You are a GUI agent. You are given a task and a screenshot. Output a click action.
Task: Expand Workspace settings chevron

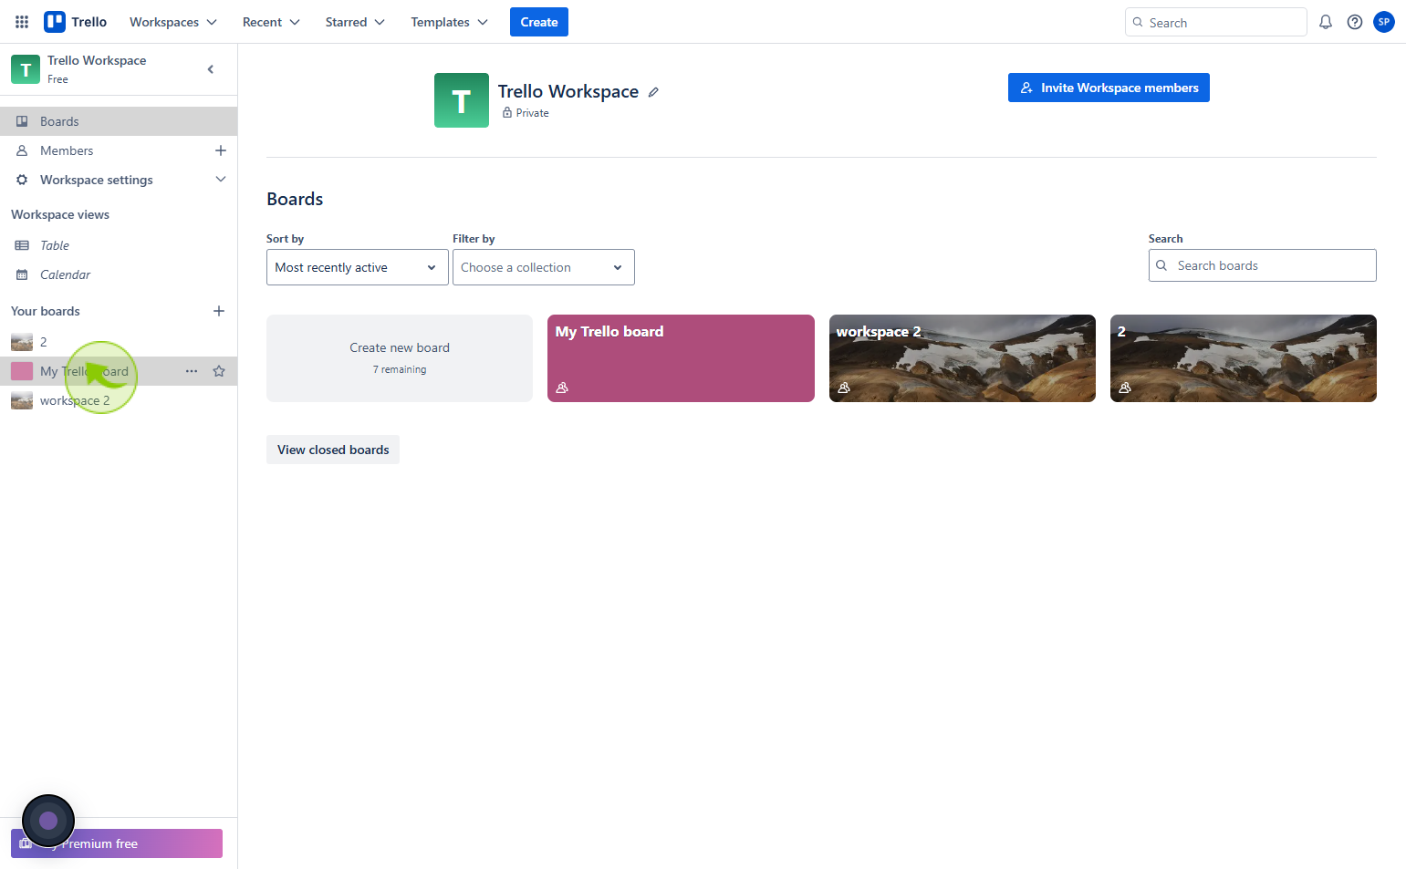pyautogui.click(x=220, y=180)
